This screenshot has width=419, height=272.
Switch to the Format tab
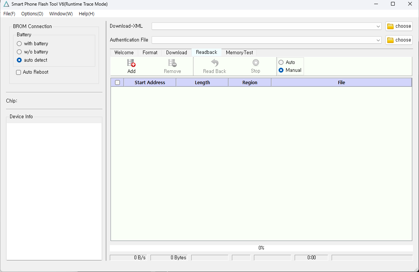150,52
